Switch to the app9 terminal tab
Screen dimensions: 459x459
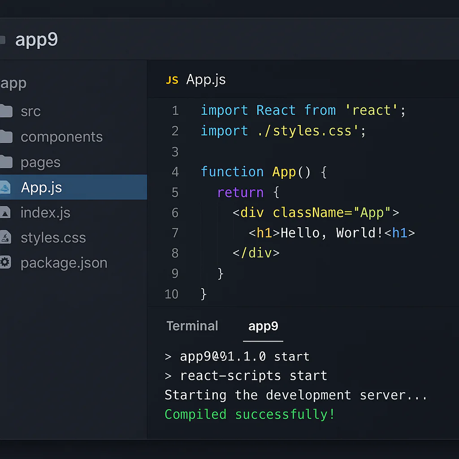pos(263,326)
